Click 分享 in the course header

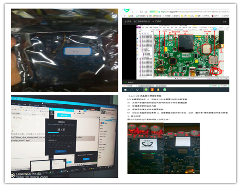pyautogui.click(x=224, y=22)
